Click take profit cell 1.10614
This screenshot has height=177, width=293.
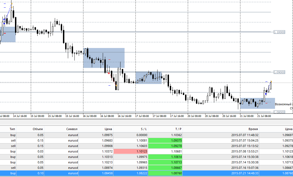pos(165,157)
